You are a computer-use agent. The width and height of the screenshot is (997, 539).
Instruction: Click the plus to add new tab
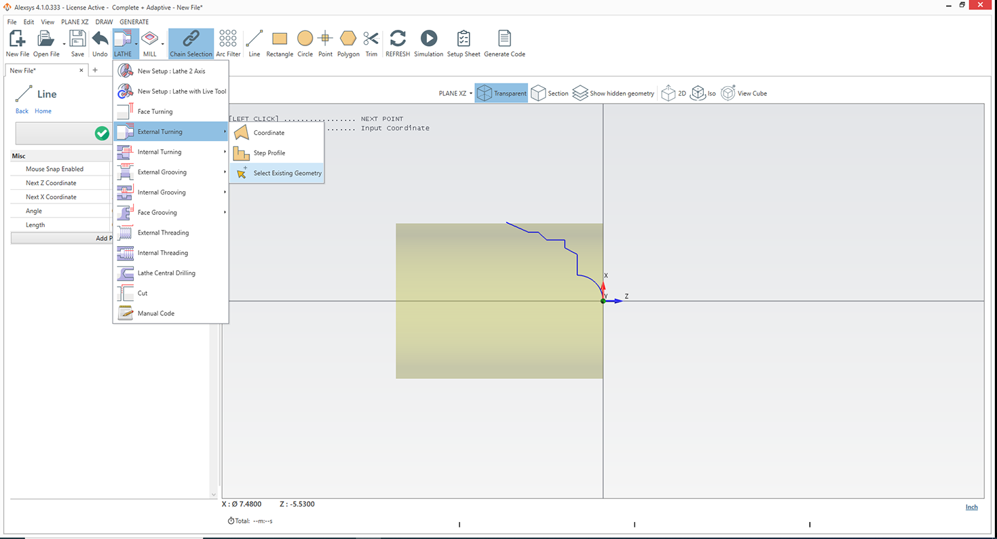(x=95, y=71)
